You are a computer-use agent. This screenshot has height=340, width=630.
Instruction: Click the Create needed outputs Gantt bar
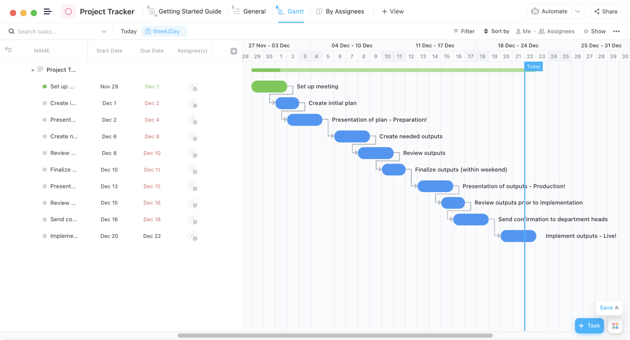(352, 137)
